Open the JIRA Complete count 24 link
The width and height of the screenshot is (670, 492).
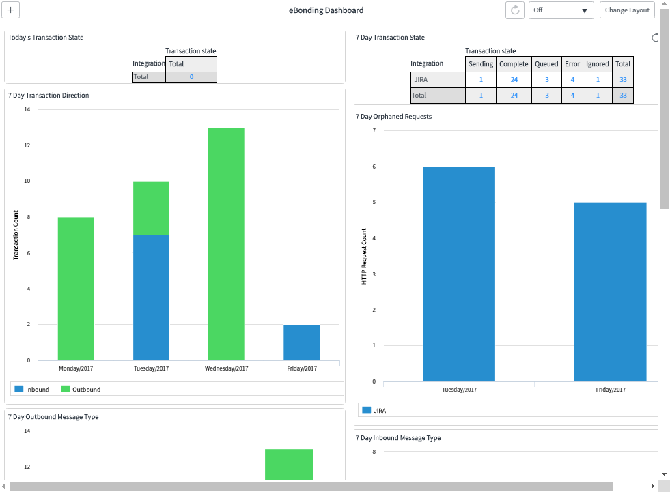(x=514, y=80)
